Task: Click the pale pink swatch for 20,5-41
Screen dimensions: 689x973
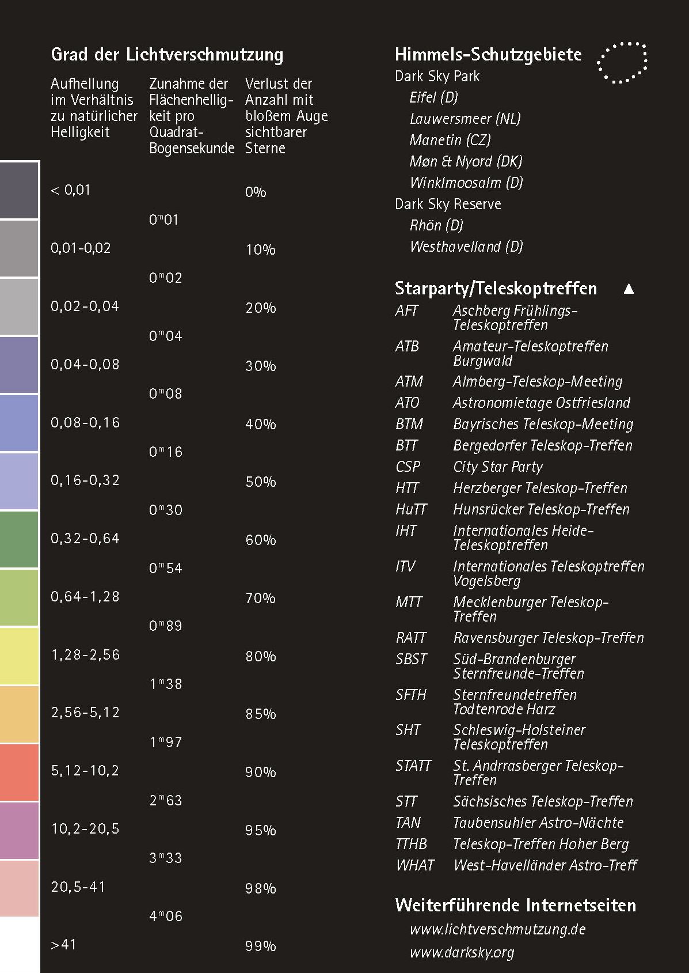Action: click(x=19, y=888)
